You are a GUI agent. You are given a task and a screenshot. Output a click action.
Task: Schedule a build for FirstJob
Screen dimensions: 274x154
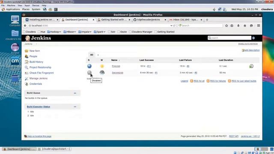tap(251, 66)
